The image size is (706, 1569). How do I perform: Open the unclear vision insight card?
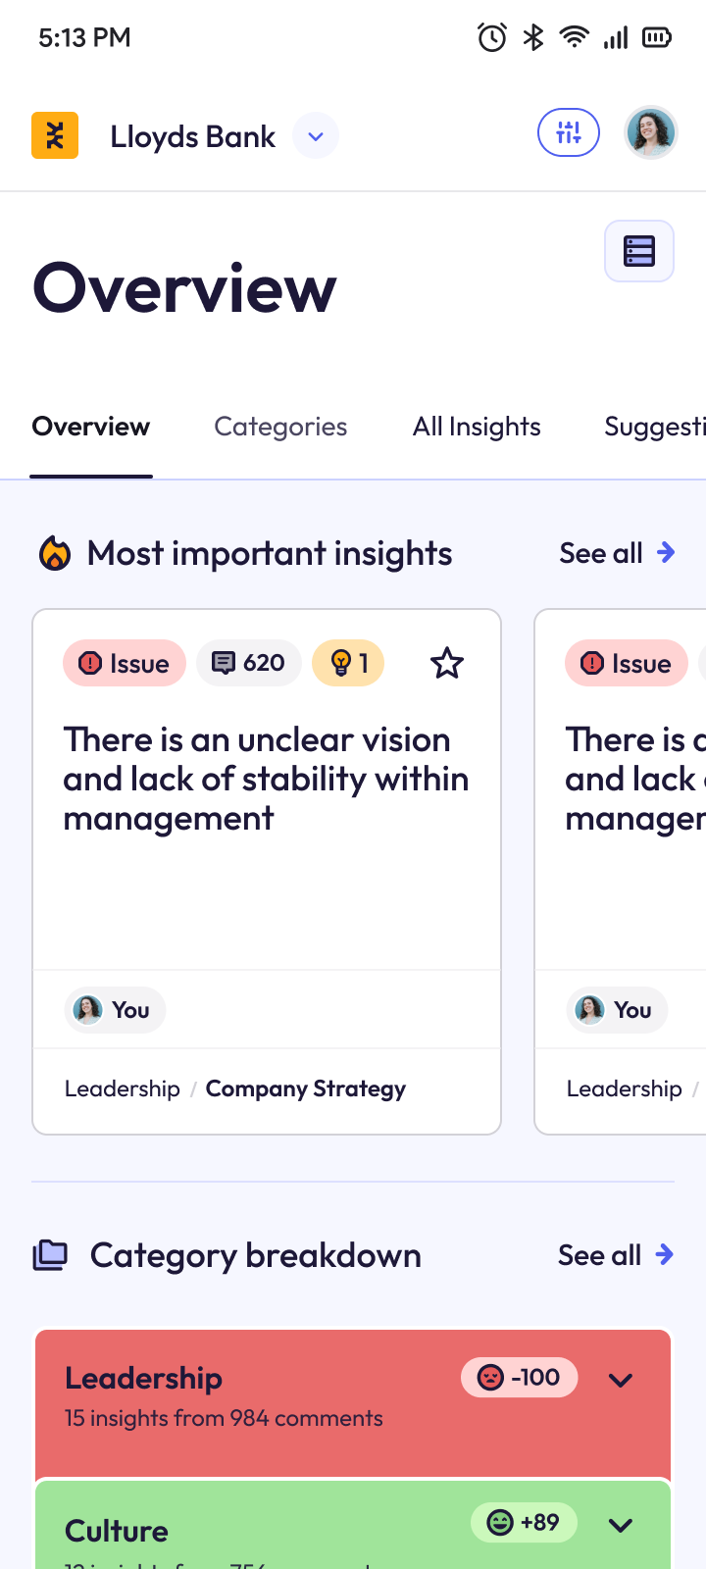coord(267,780)
